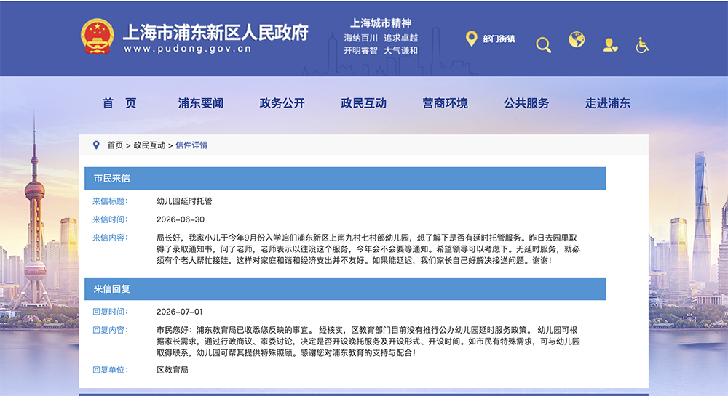Click 信件详情 in the breadcrumb

coord(191,145)
